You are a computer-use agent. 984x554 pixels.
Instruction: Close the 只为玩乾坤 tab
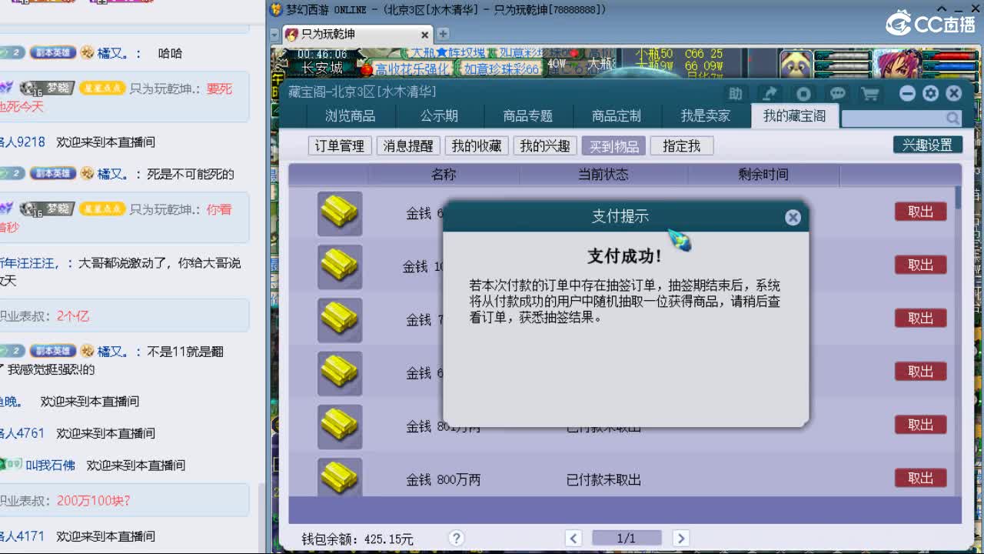424,35
